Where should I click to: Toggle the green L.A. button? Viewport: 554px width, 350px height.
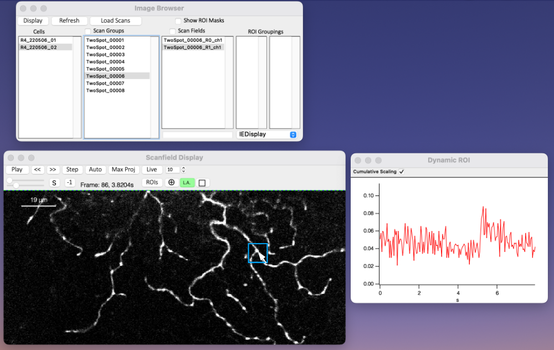tap(187, 183)
